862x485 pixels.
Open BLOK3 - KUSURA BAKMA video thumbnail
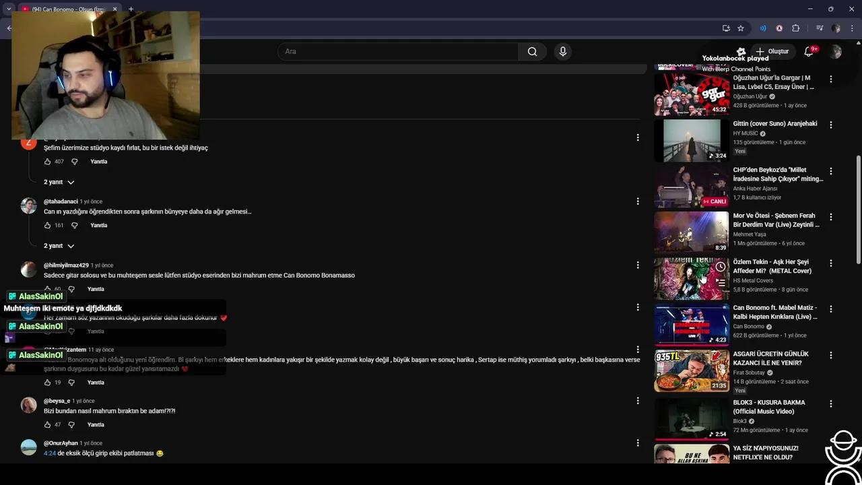tap(692, 418)
